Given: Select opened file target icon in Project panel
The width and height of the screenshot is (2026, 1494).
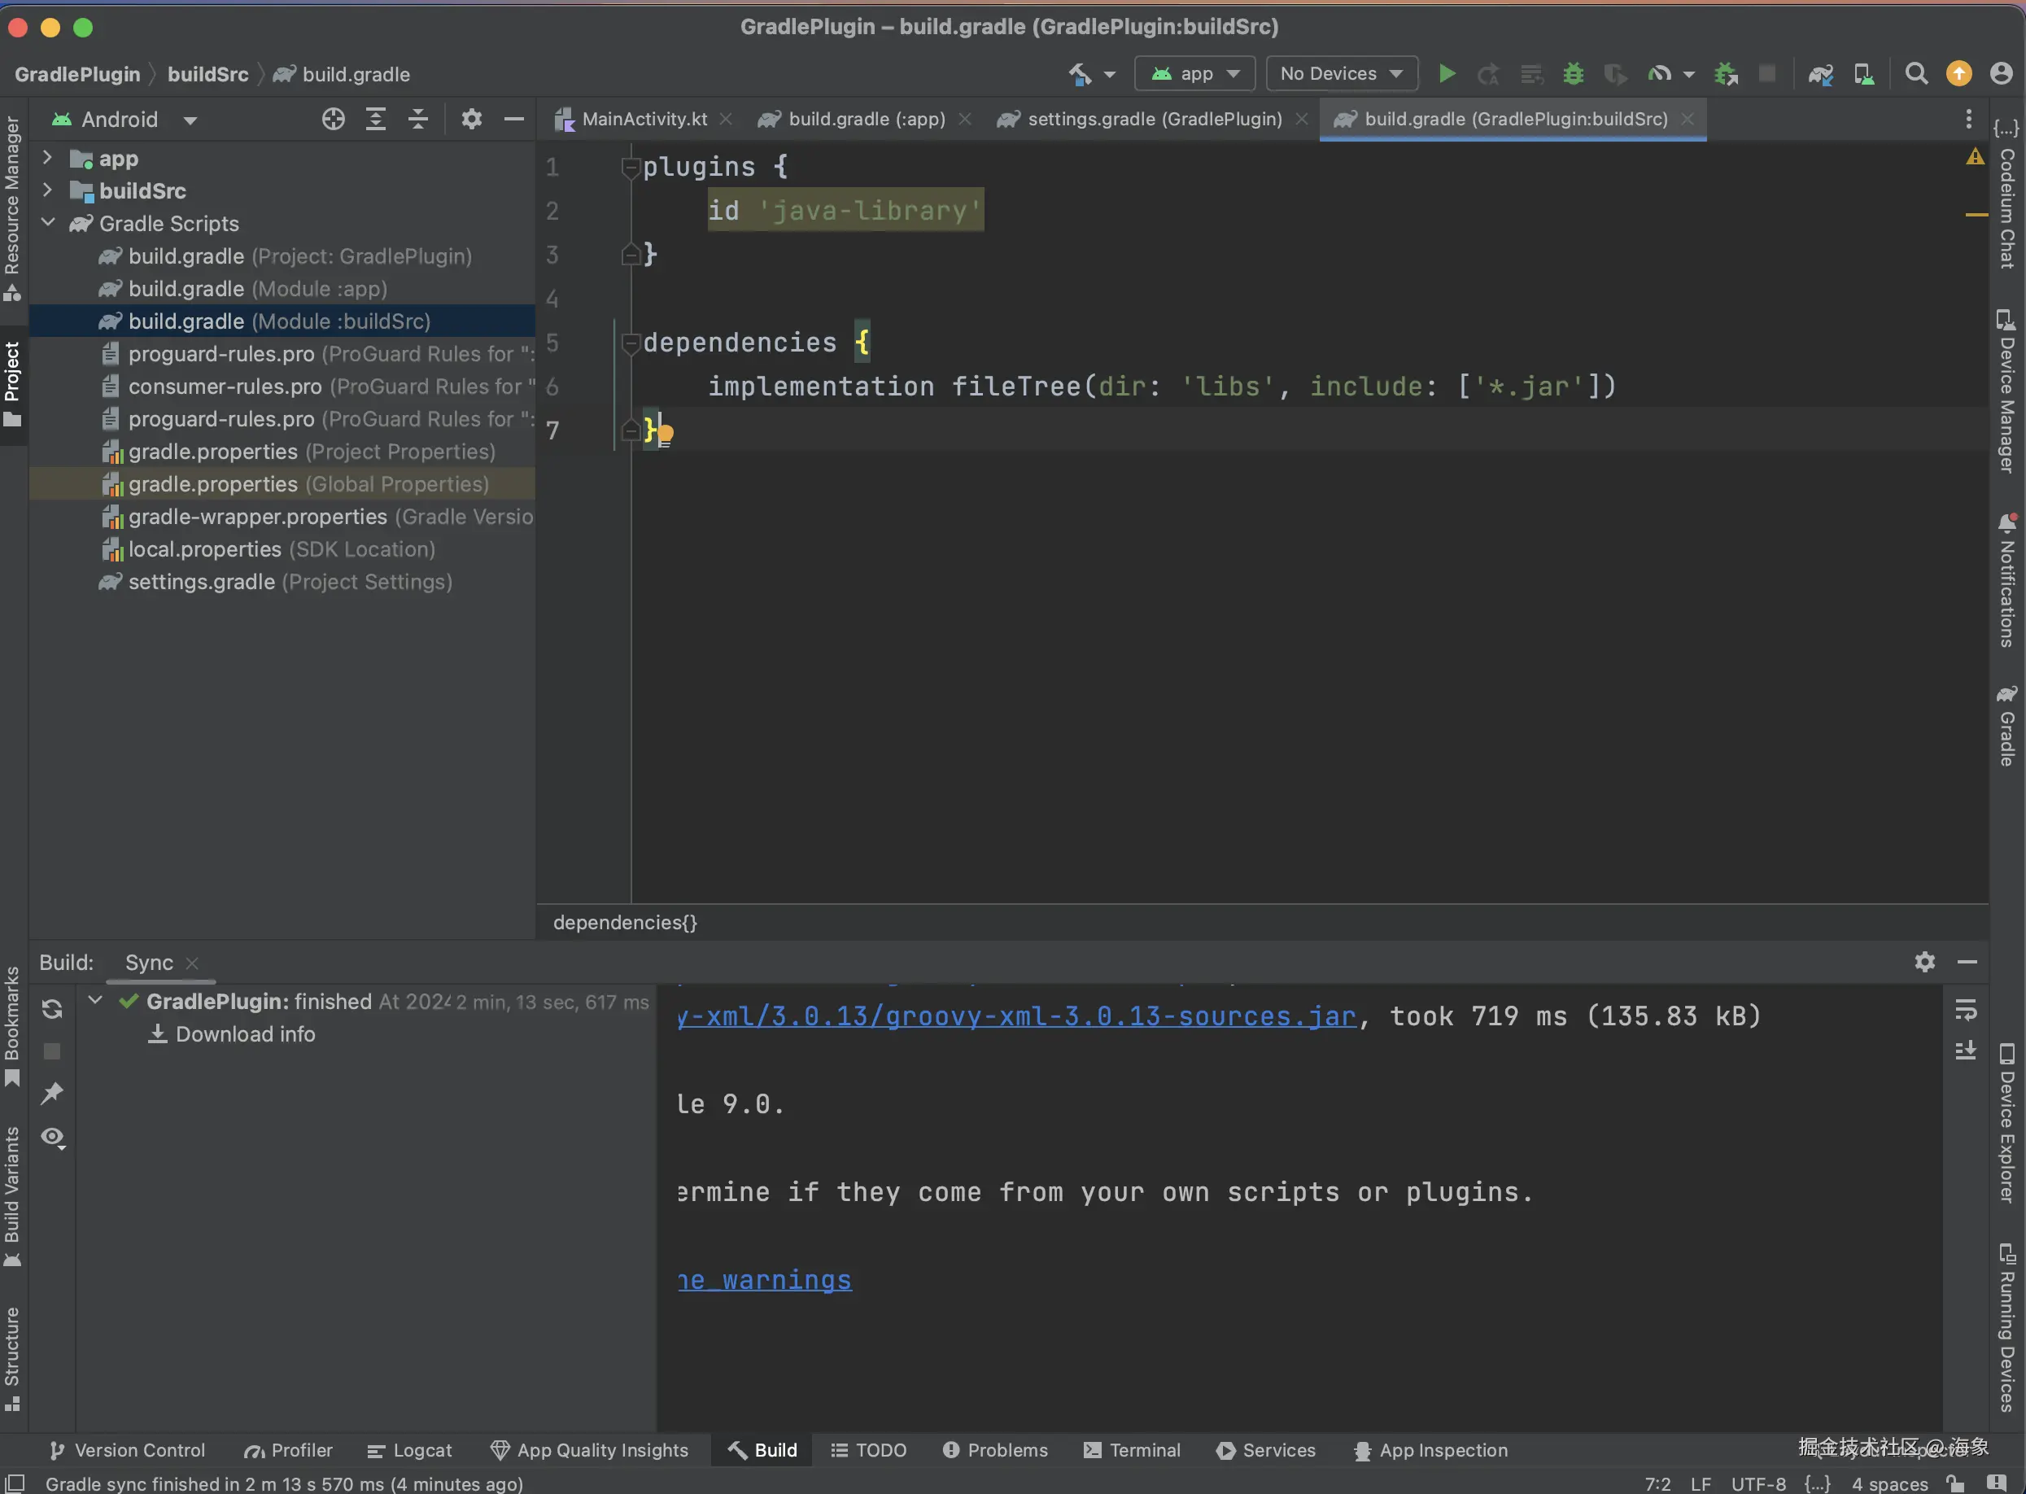Looking at the screenshot, I should click(x=333, y=119).
